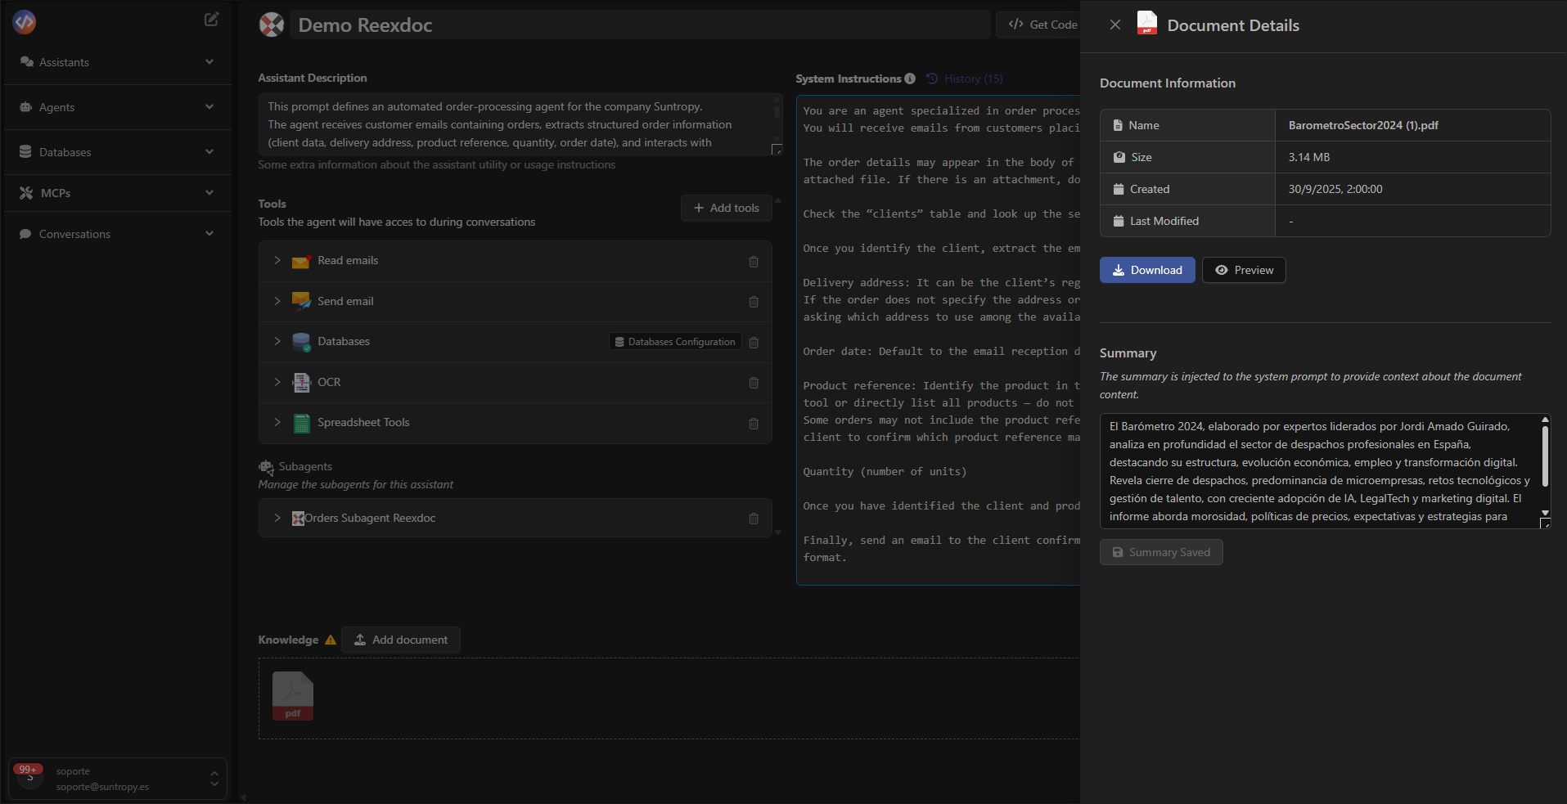1567x804 pixels.
Task: Open the MCPs sidebar menu
Action: [x=116, y=193]
